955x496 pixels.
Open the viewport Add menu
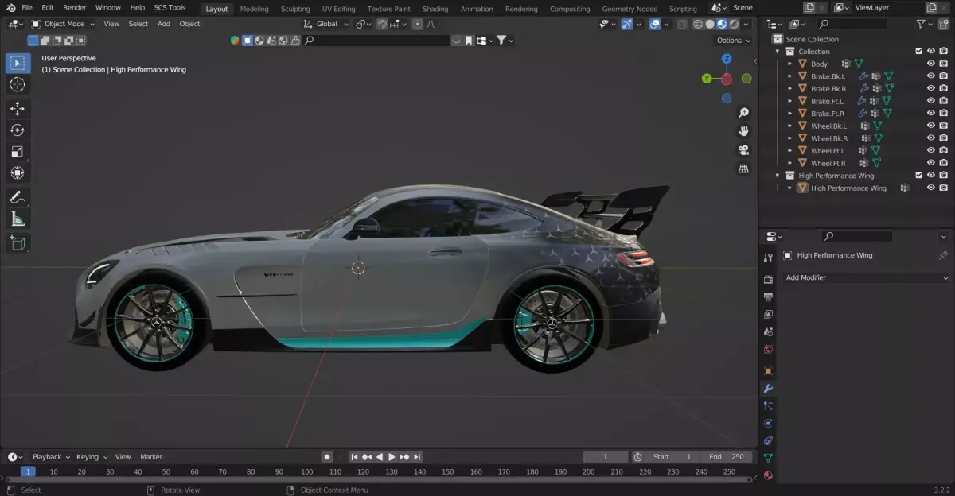(164, 24)
